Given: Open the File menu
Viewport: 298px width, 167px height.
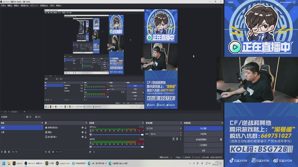Looking at the screenshot, I should pyautogui.click(x=3, y=6).
